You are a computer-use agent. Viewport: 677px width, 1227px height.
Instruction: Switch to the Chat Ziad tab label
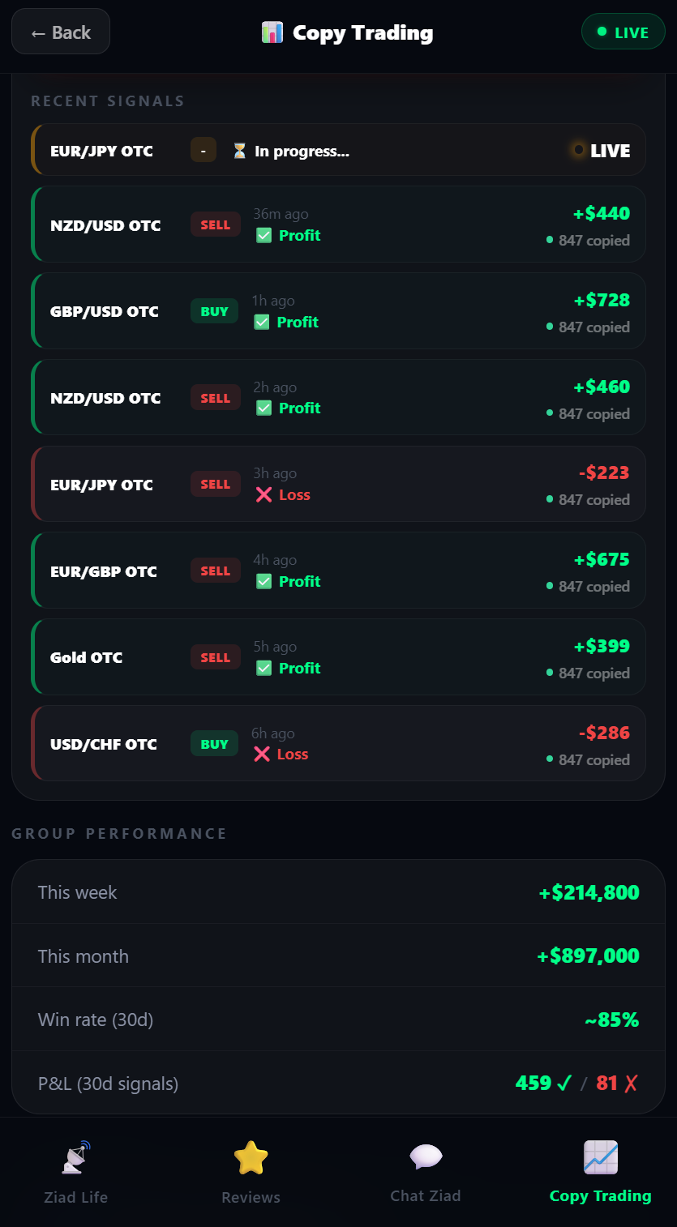pos(426,1195)
